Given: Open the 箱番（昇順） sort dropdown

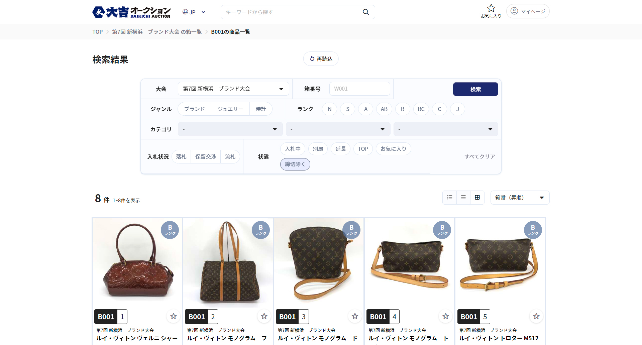Looking at the screenshot, I should tap(520, 198).
